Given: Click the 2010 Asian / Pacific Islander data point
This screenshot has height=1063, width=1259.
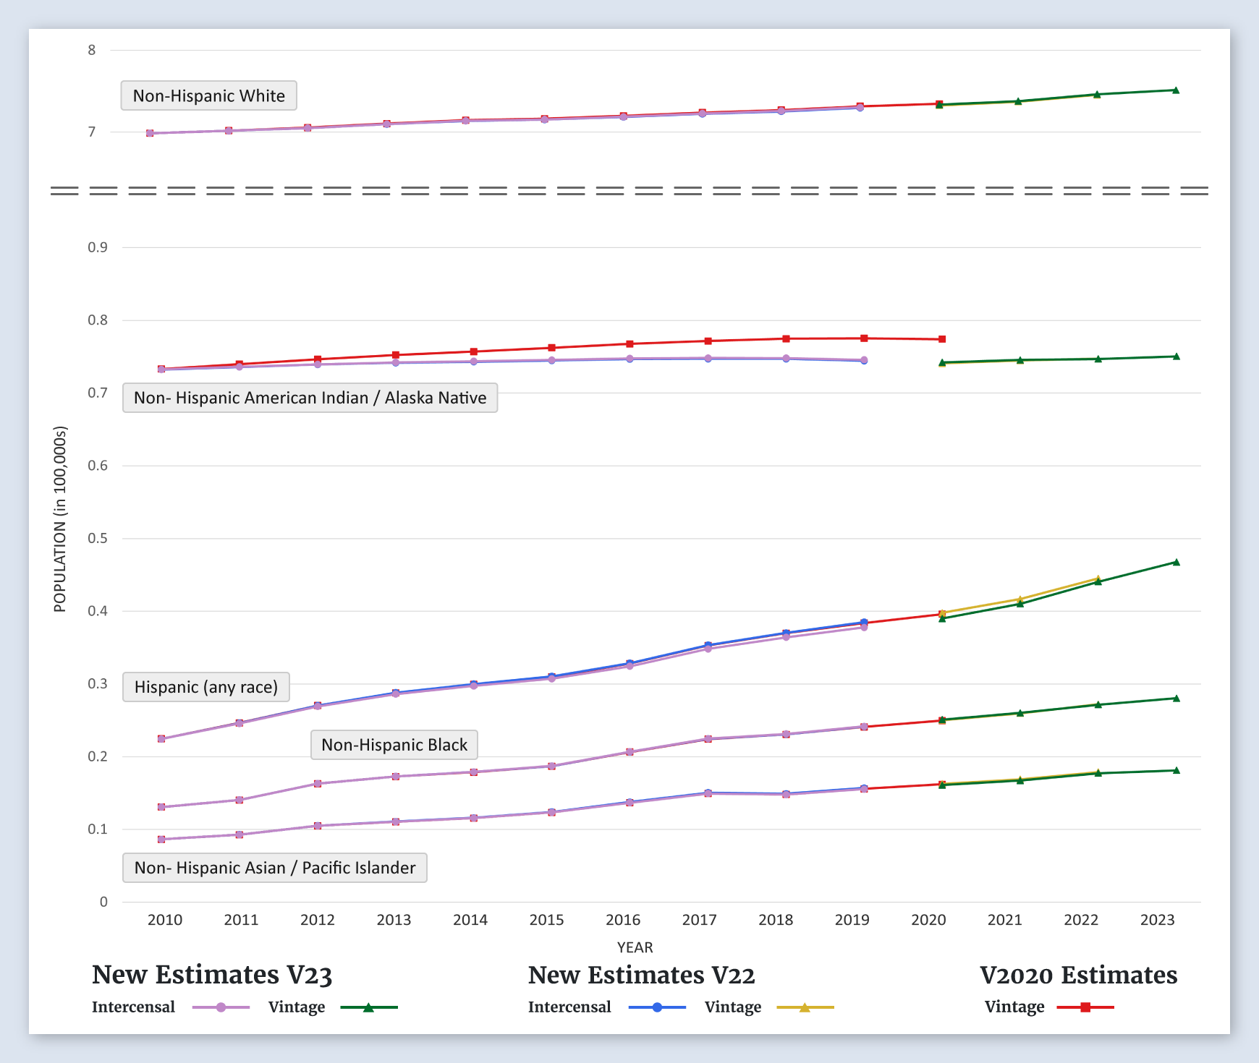Looking at the screenshot, I should pyautogui.click(x=161, y=840).
